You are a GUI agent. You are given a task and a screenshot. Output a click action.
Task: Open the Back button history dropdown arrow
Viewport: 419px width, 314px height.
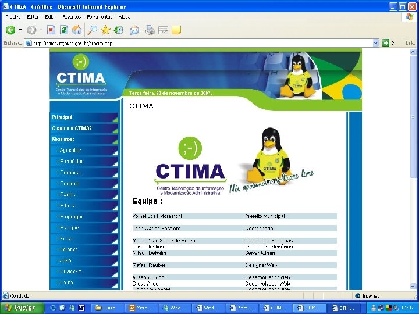coord(20,30)
